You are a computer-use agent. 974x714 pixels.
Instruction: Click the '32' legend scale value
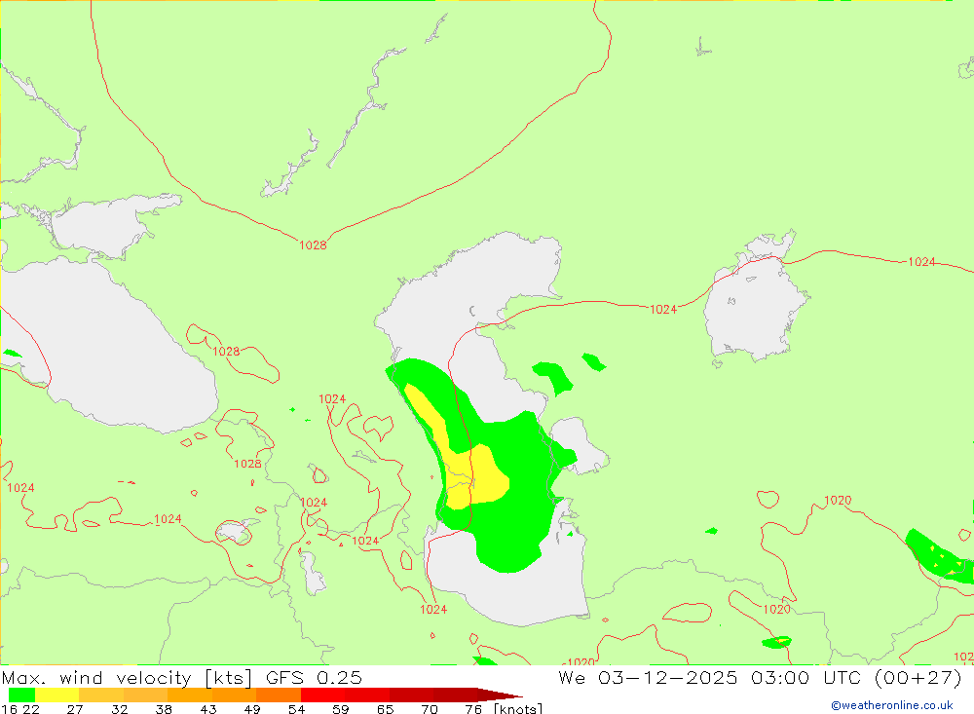[119, 709]
